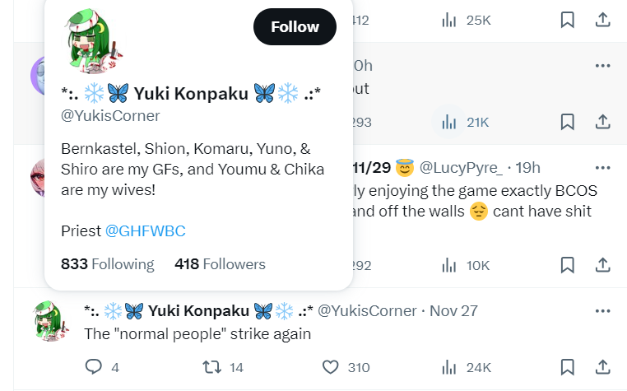Share the "normal people" tweet
The height and width of the screenshot is (391, 627).
(x=602, y=367)
